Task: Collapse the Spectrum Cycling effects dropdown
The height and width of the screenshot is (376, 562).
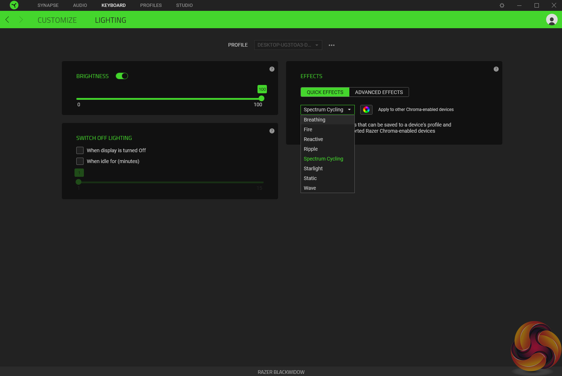Action: point(327,110)
